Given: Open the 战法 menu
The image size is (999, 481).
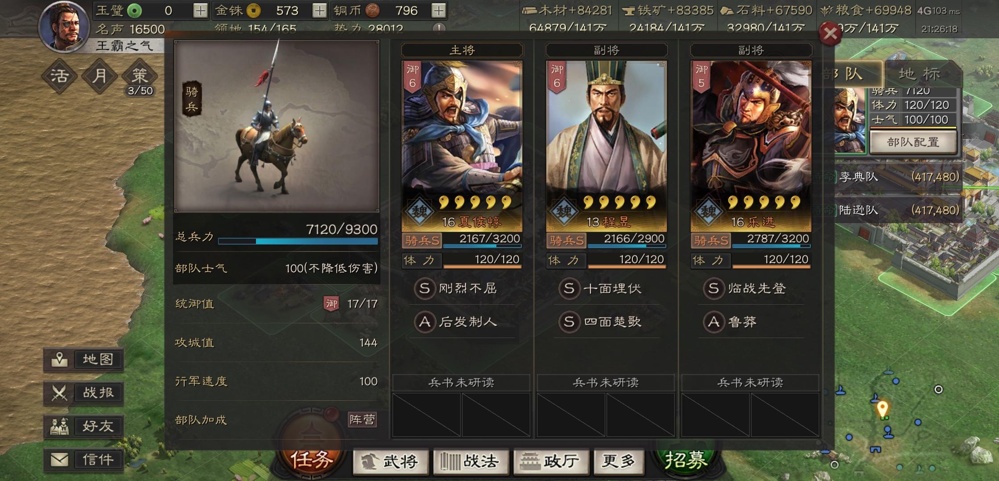Looking at the screenshot, I should pos(471,461).
